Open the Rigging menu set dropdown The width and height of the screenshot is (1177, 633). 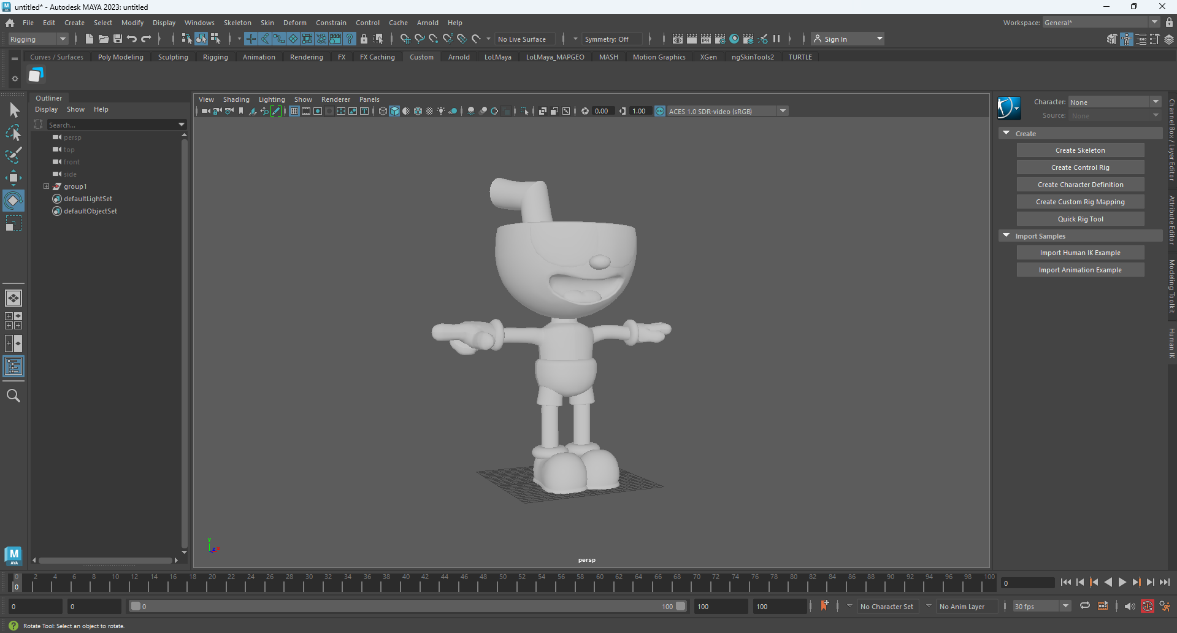coord(38,39)
